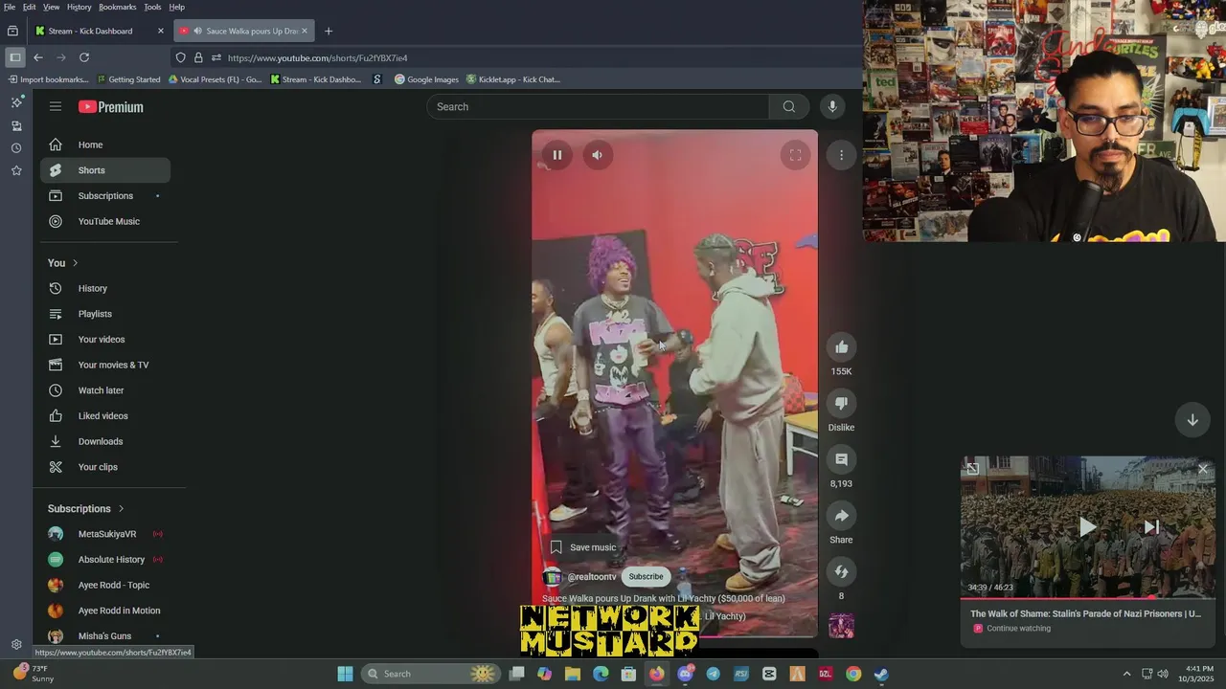1226x689 pixels.
Task: Click the address bar URL
Action: (317, 57)
